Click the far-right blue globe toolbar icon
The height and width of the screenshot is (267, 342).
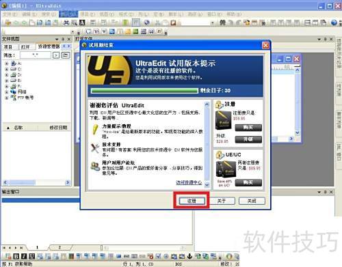pyautogui.click(x=334, y=23)
